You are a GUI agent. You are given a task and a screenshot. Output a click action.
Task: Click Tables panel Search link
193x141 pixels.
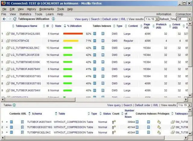(x=128, y=105)
